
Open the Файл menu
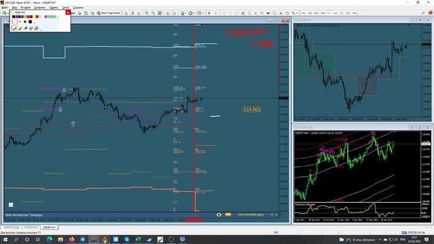tap(5, 7)
